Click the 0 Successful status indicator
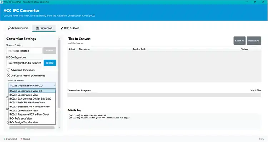268x142 pixels. coord(10,139)
